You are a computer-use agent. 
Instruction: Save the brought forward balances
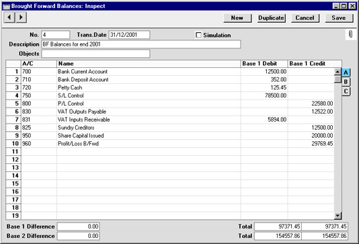point(339,18)
